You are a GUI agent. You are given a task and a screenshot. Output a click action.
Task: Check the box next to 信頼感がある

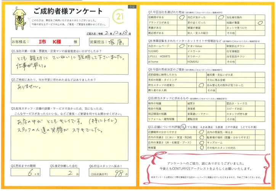[181, 17]
